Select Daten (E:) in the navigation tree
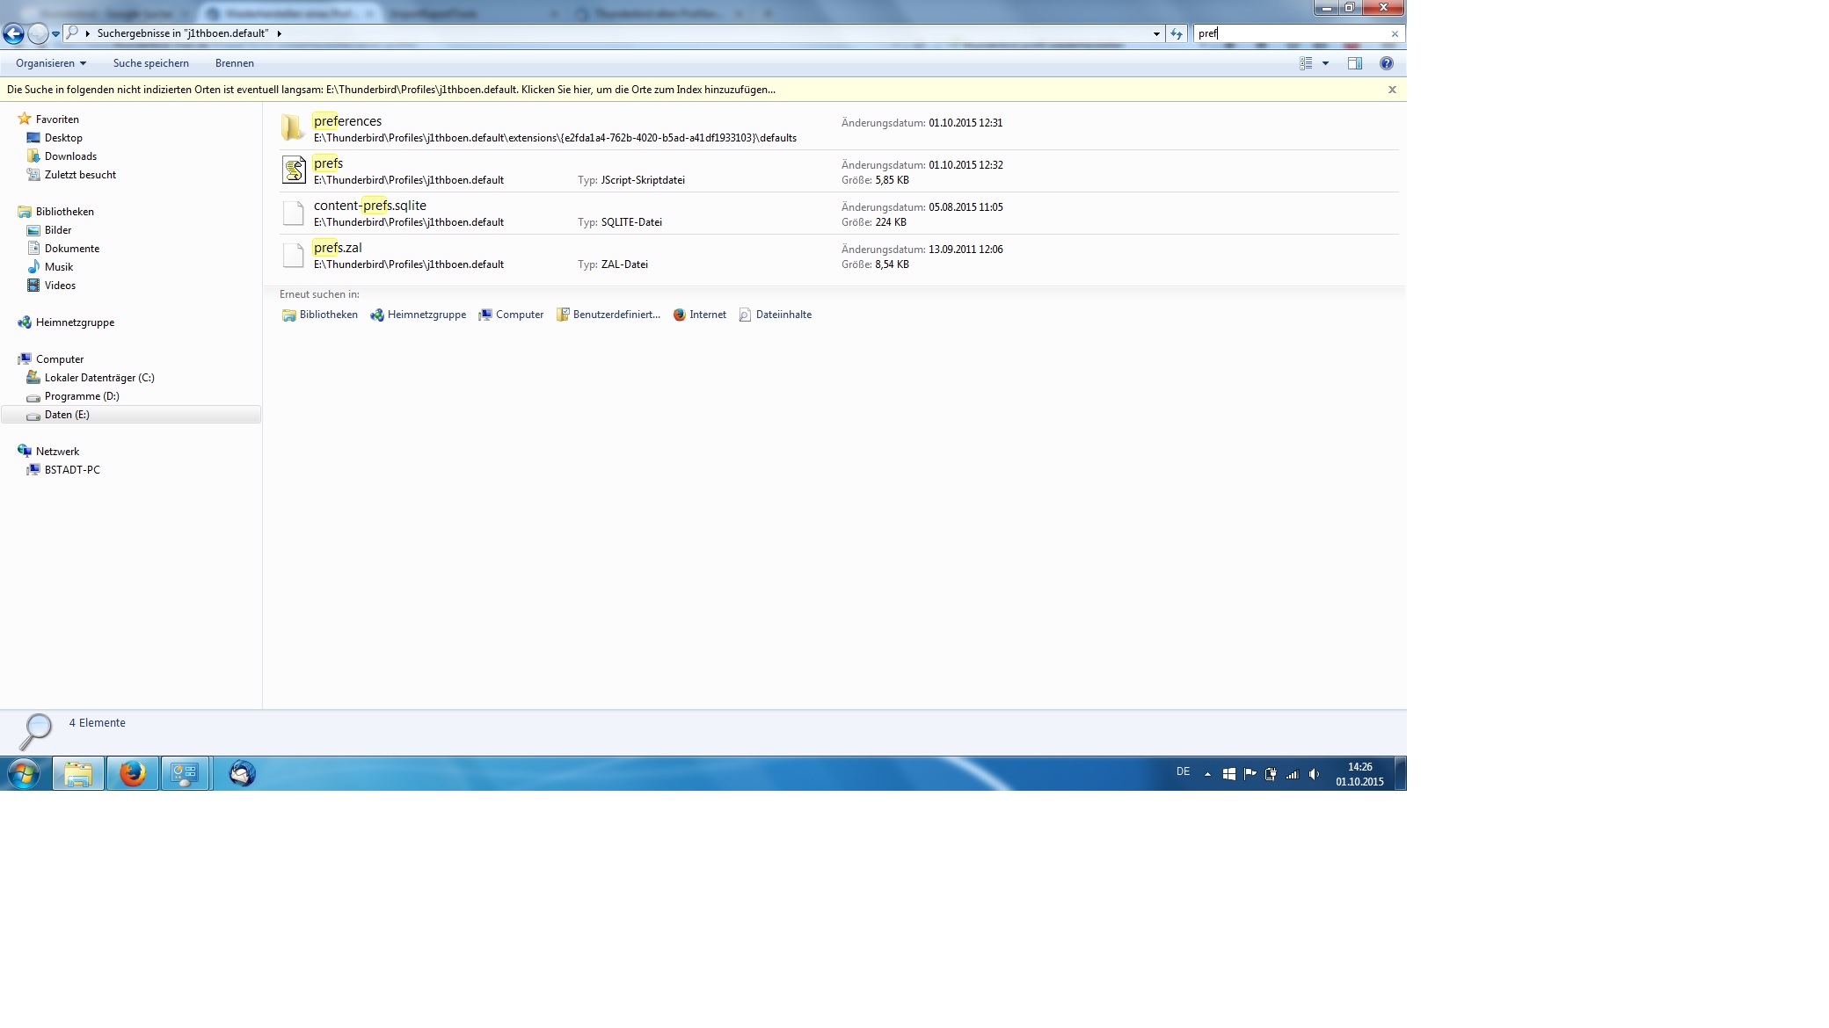The image size is (1829, 1028). pos(67,415)
